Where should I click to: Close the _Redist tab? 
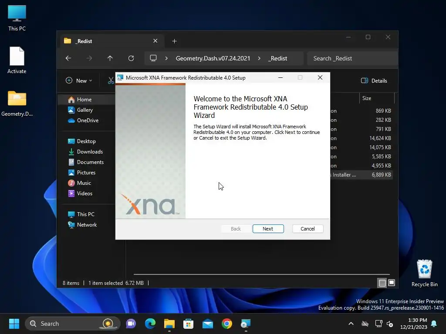coord(155,41)
